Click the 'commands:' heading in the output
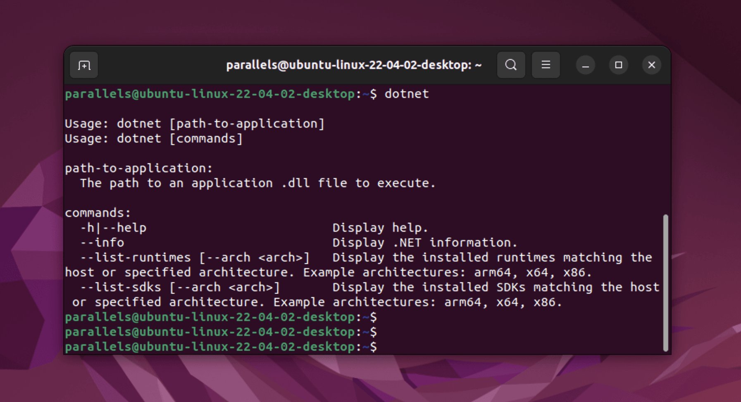 click(x=98, y=213)
